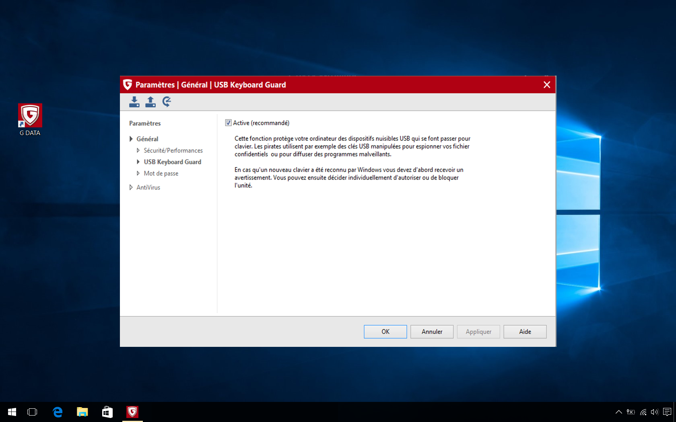Expand the Sécurité/Performances arrow
The width and height of the screenshot is (676, 422).
(x=138, y=150)
